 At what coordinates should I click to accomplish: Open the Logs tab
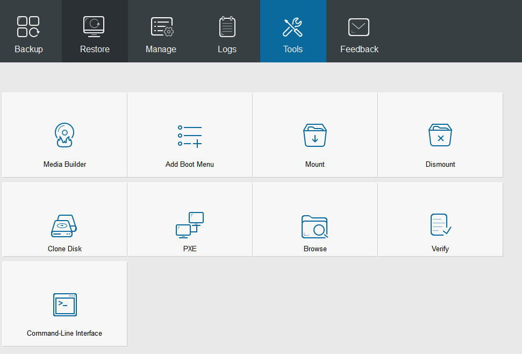click(227, 31)
